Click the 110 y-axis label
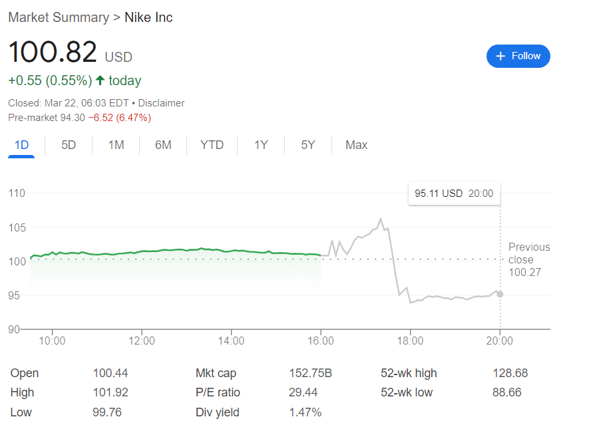This screenshot has width=595, height=429. point(17,193)
